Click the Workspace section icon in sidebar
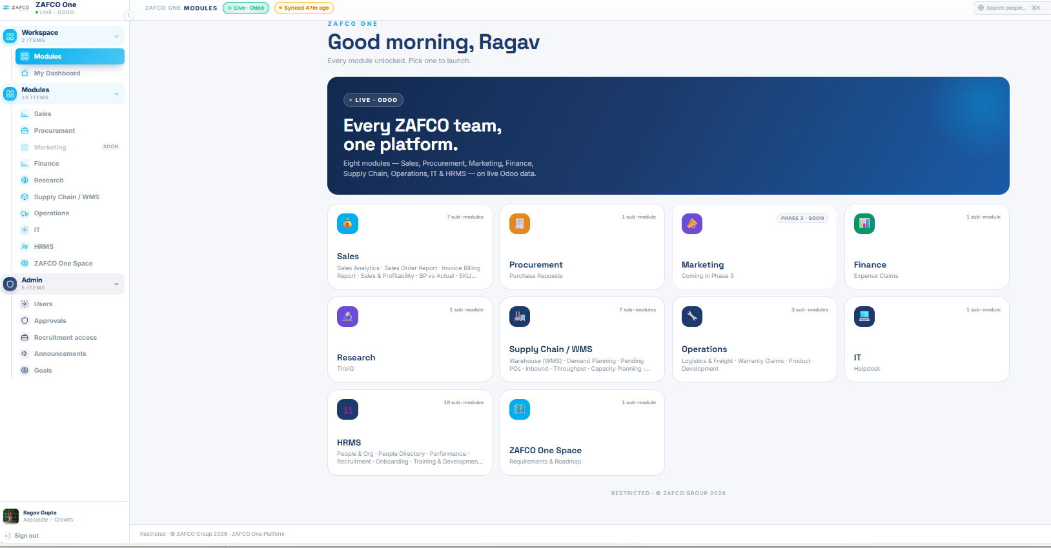The image size is (1051, 548). (x=10, y=36)
